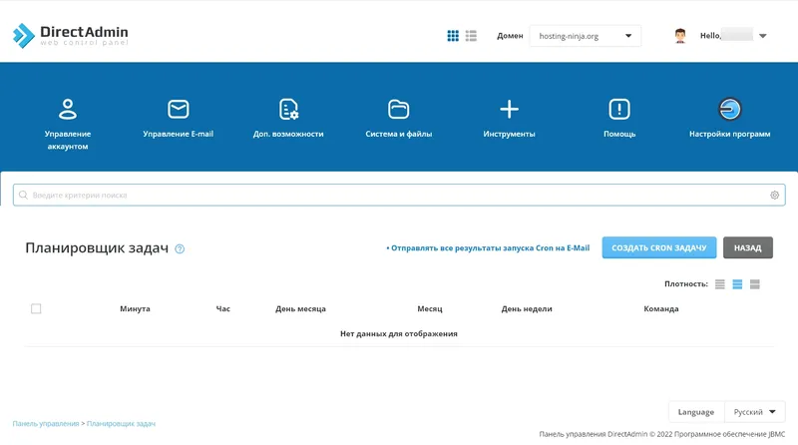Click Панель управления breadcrumb link

46,424
